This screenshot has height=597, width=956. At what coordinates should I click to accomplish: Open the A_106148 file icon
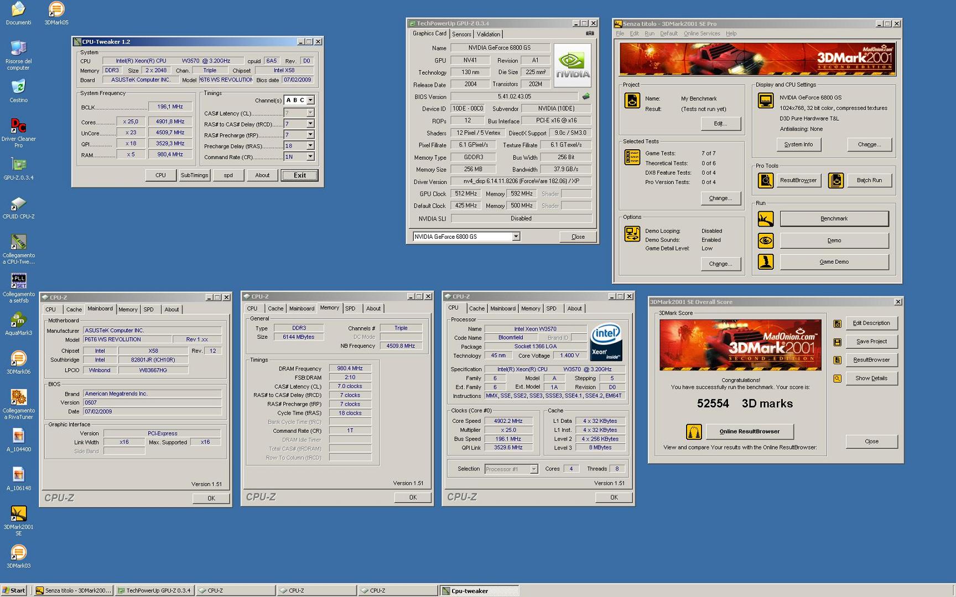18,479
